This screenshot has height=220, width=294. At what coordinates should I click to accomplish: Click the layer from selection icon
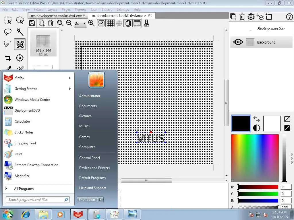coord(269,17)
